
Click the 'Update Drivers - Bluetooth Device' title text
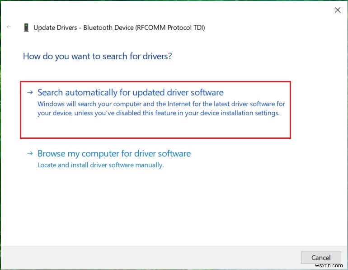point(119,28)
